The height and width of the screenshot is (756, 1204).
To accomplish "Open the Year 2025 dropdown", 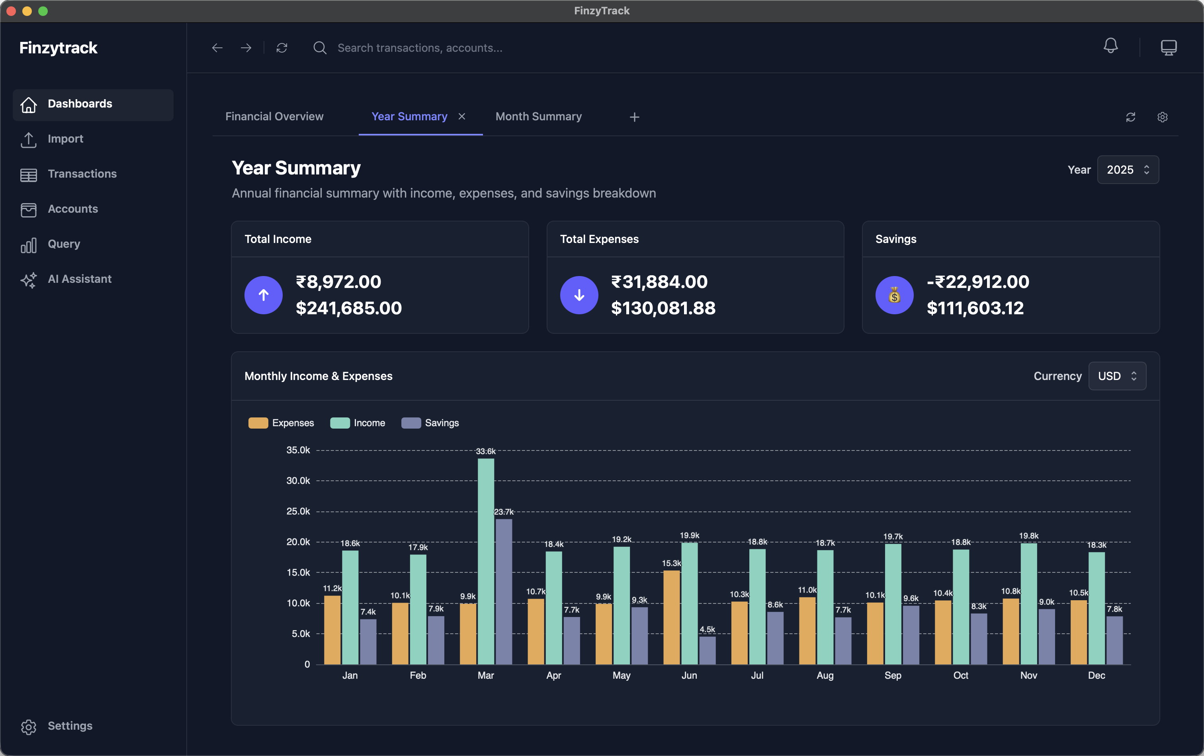I will [x=1128, y=170].
